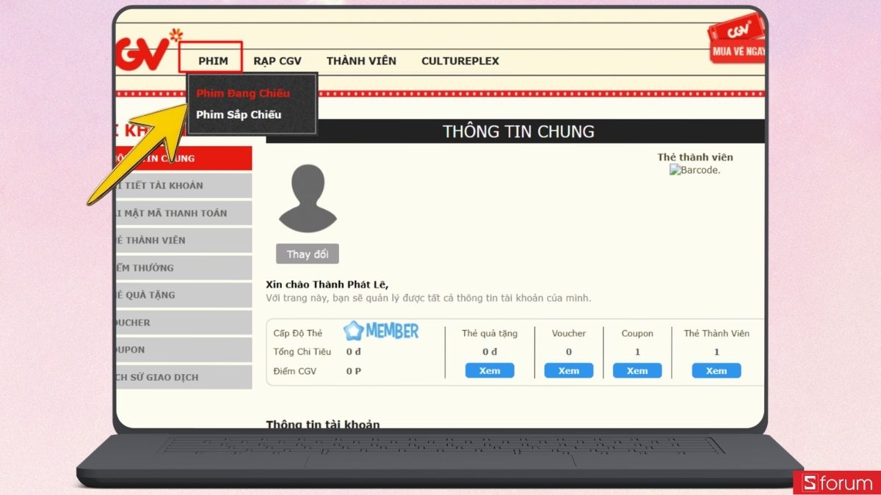
Task: Open the CULTUREPLEX menu
Action: click(460, 61)
